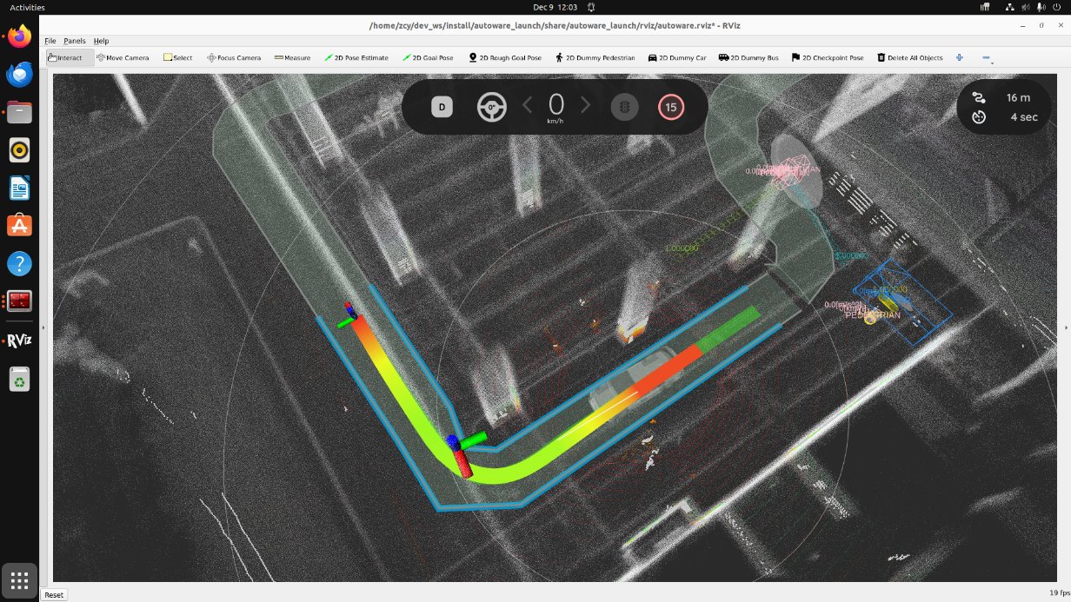
Task: Activate the 2D Checkpoint Pose tool
Action: (828, 58)
